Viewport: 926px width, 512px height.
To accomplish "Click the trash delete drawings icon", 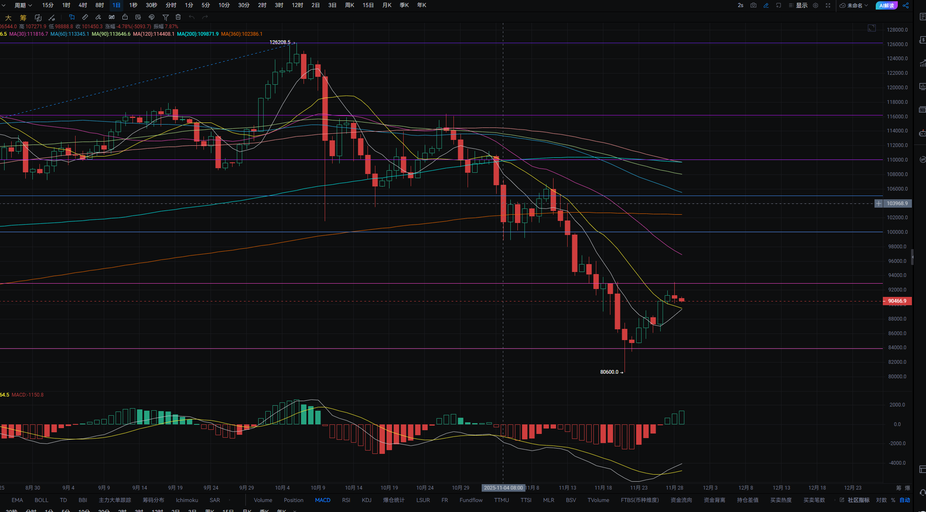I will (x=178, y=17).
